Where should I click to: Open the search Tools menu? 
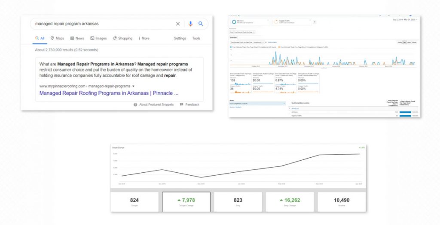click(196, 38)
